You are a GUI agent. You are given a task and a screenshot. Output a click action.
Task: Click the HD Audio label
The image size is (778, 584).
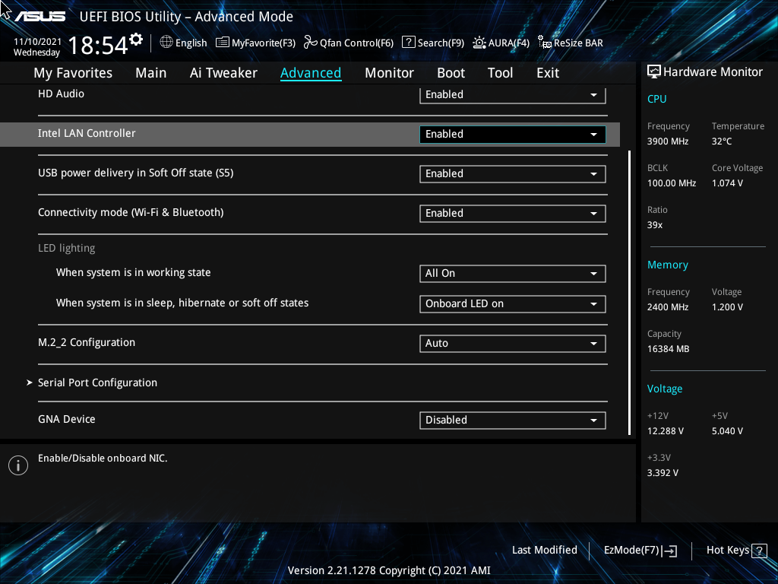61,94
